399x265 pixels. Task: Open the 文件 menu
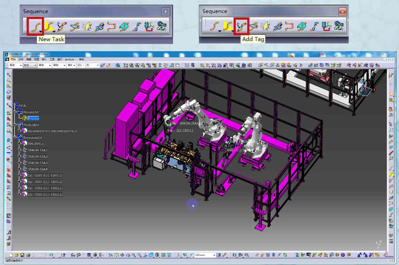coord(21,59)
